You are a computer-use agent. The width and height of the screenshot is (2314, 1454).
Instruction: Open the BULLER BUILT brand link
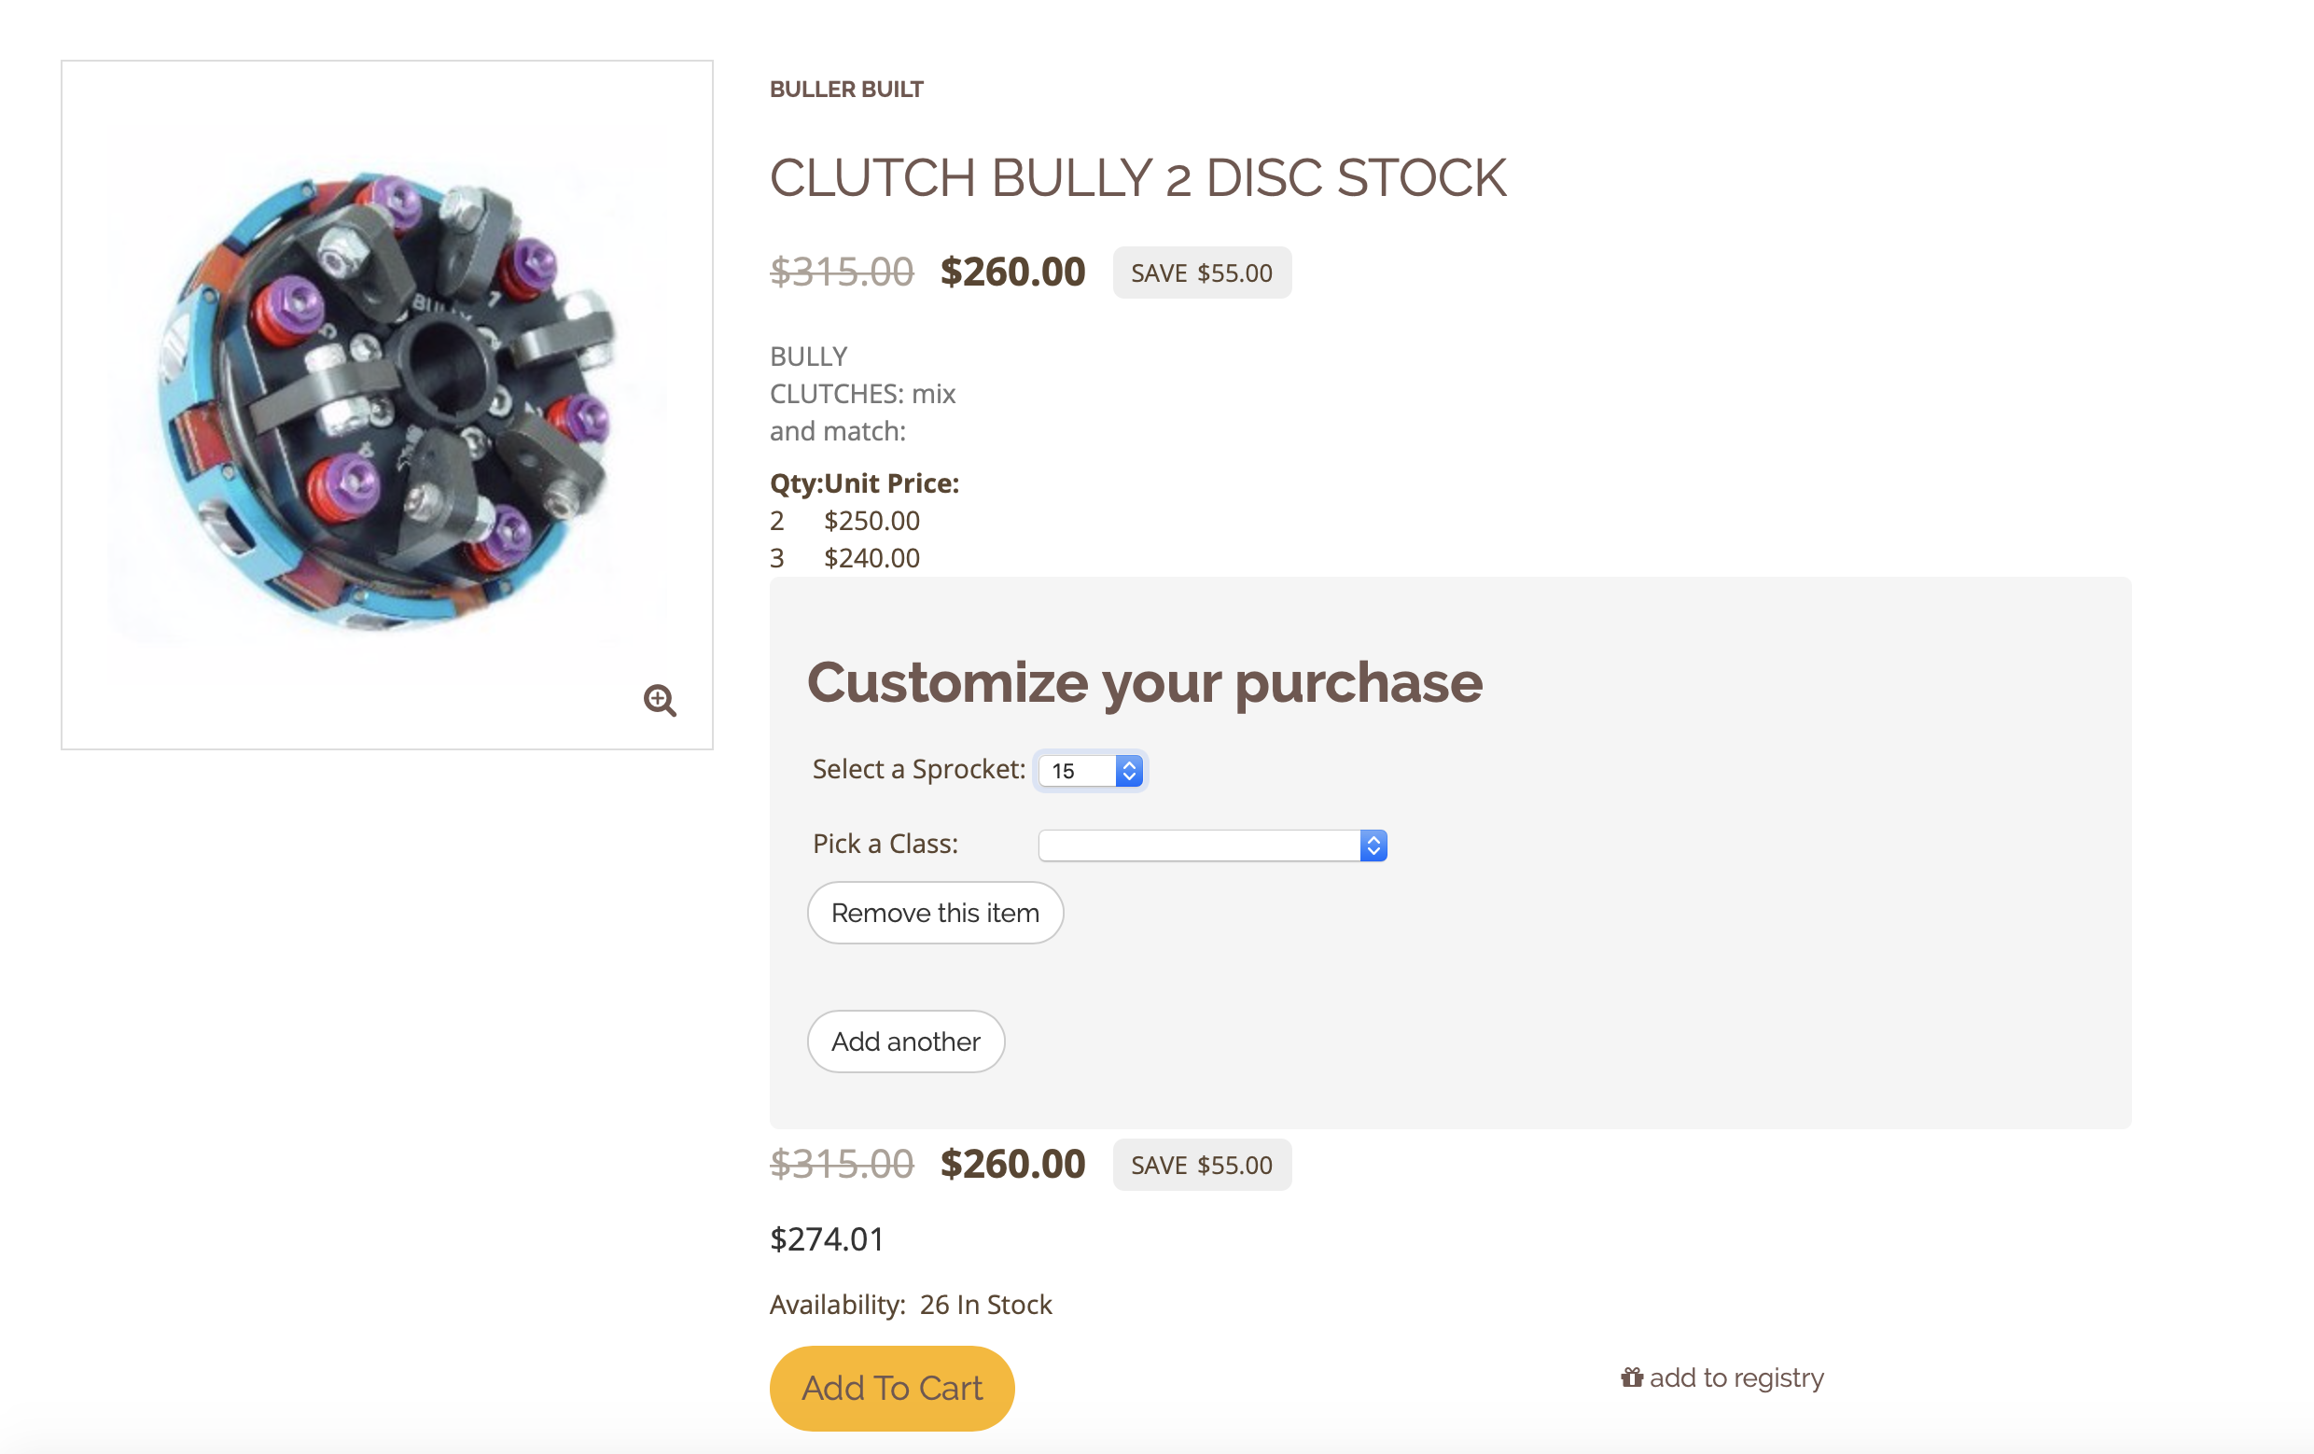pos(845,90)
